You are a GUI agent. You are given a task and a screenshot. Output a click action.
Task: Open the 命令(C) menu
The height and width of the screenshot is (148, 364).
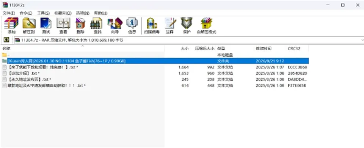click(26, 13)
